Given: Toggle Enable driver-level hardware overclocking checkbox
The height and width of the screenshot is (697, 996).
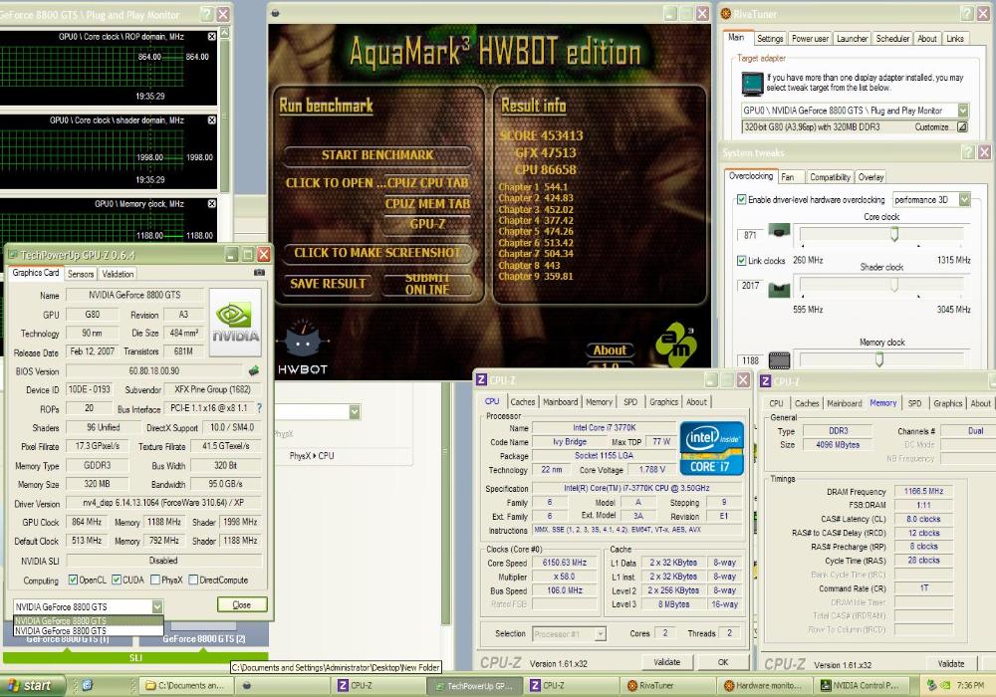Looking at the screenshot, I should point(741,199).
